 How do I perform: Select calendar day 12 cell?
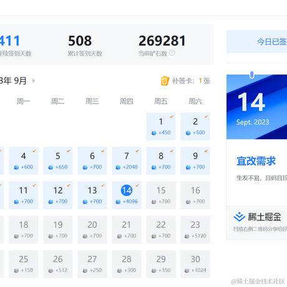click(58, 195)
